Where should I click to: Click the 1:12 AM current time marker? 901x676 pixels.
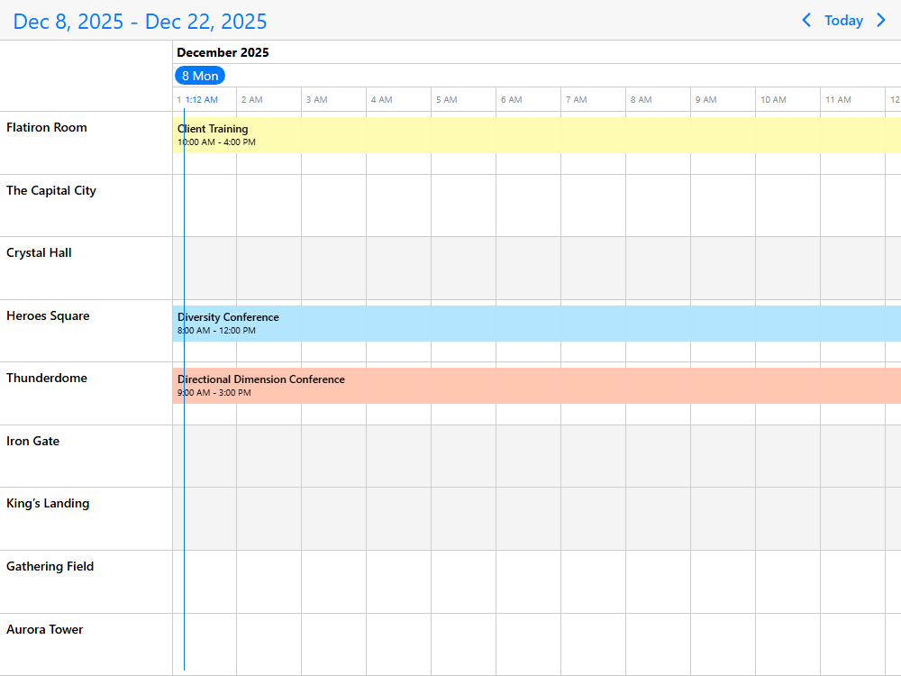(x=201, y=100)
